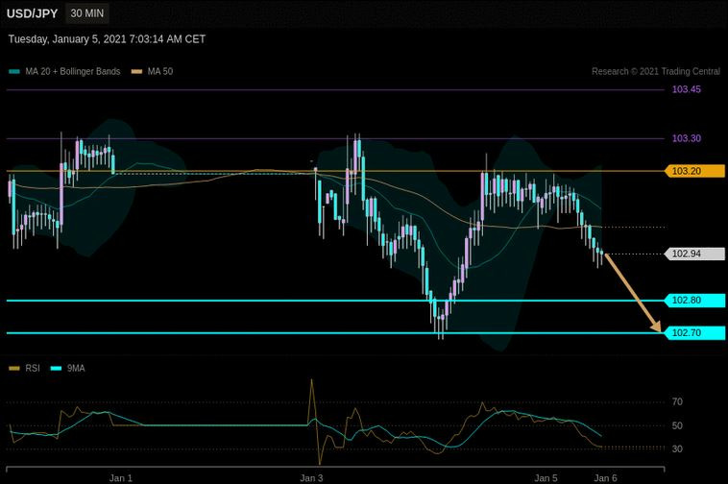Click the RSI 70 level label
The height and width of the screenshot is (484, 728).
(x=677, y=401)
